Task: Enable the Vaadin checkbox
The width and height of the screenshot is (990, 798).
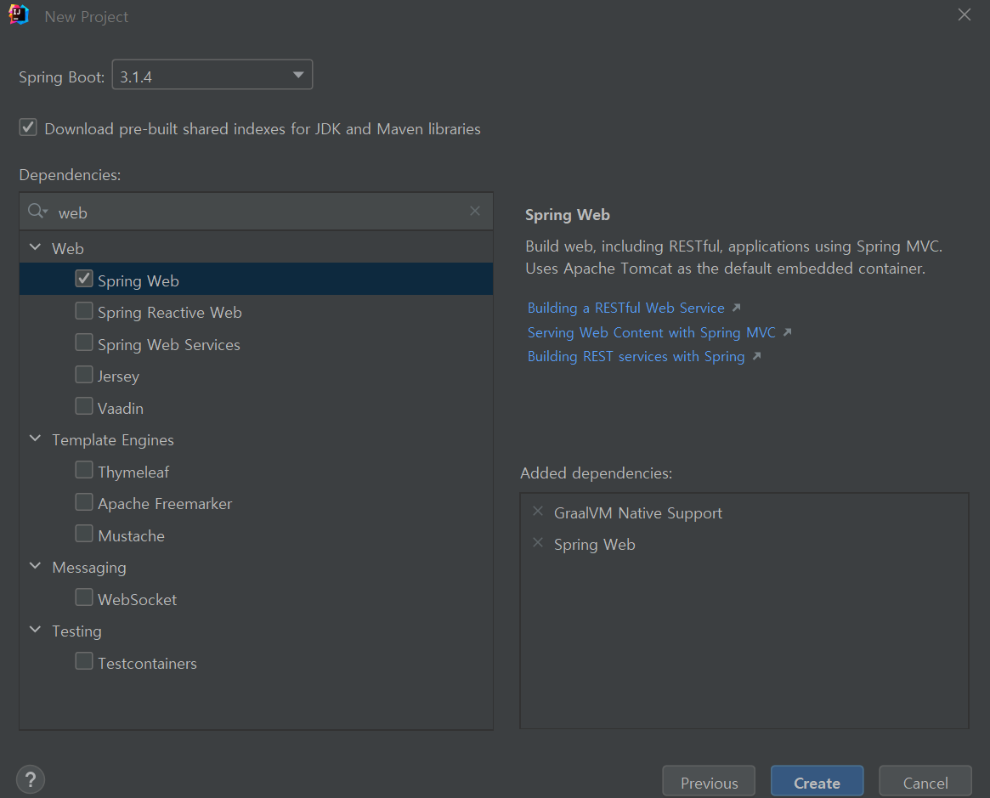Action: coord(84,406)
